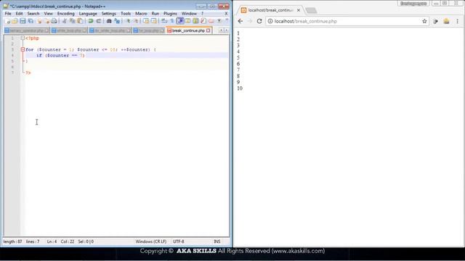Click the Open file folder icon
The height and width of the screenshot is (261, 465).
15,21
